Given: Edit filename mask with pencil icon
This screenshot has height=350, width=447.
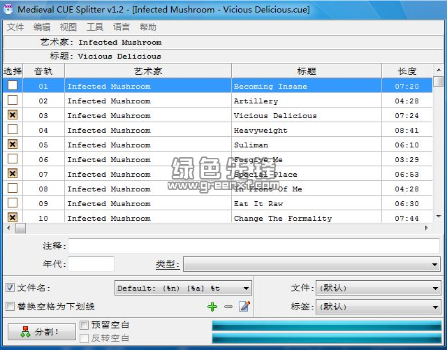Looking at the screenshot, I should coord(244,307).
